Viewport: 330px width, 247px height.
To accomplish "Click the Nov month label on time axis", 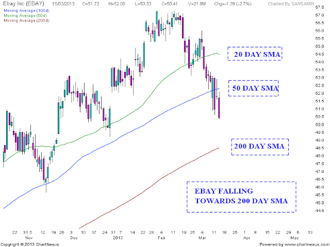I will tap(29, 238).
